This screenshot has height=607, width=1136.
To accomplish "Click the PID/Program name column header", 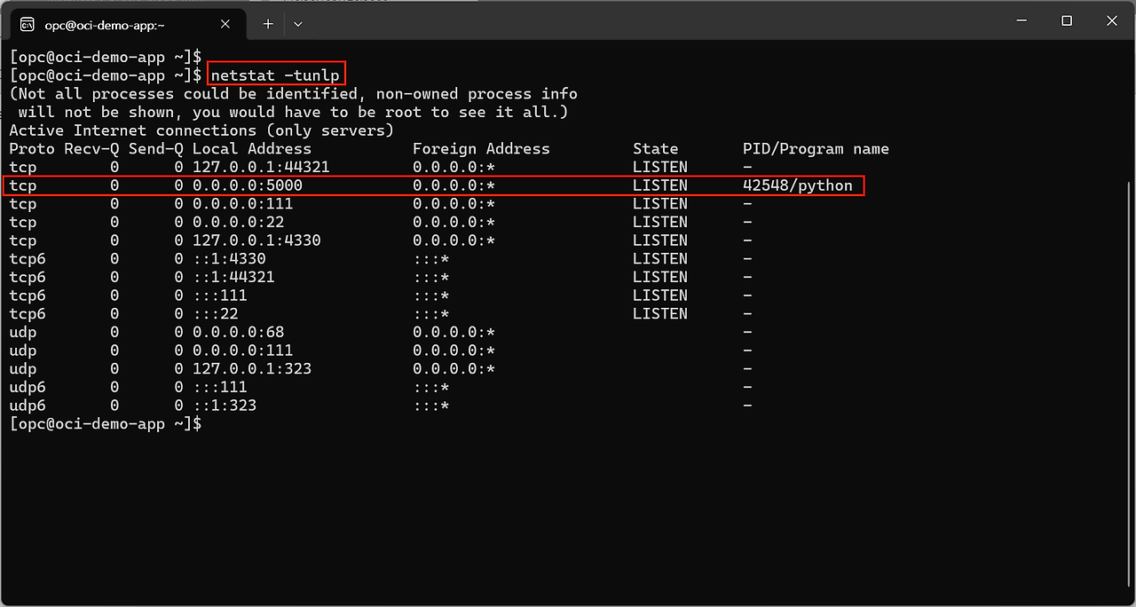I will [816, 149].
